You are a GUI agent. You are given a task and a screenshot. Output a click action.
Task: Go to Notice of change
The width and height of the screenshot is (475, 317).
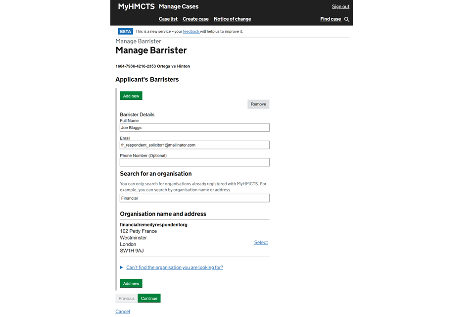point(232,19)
